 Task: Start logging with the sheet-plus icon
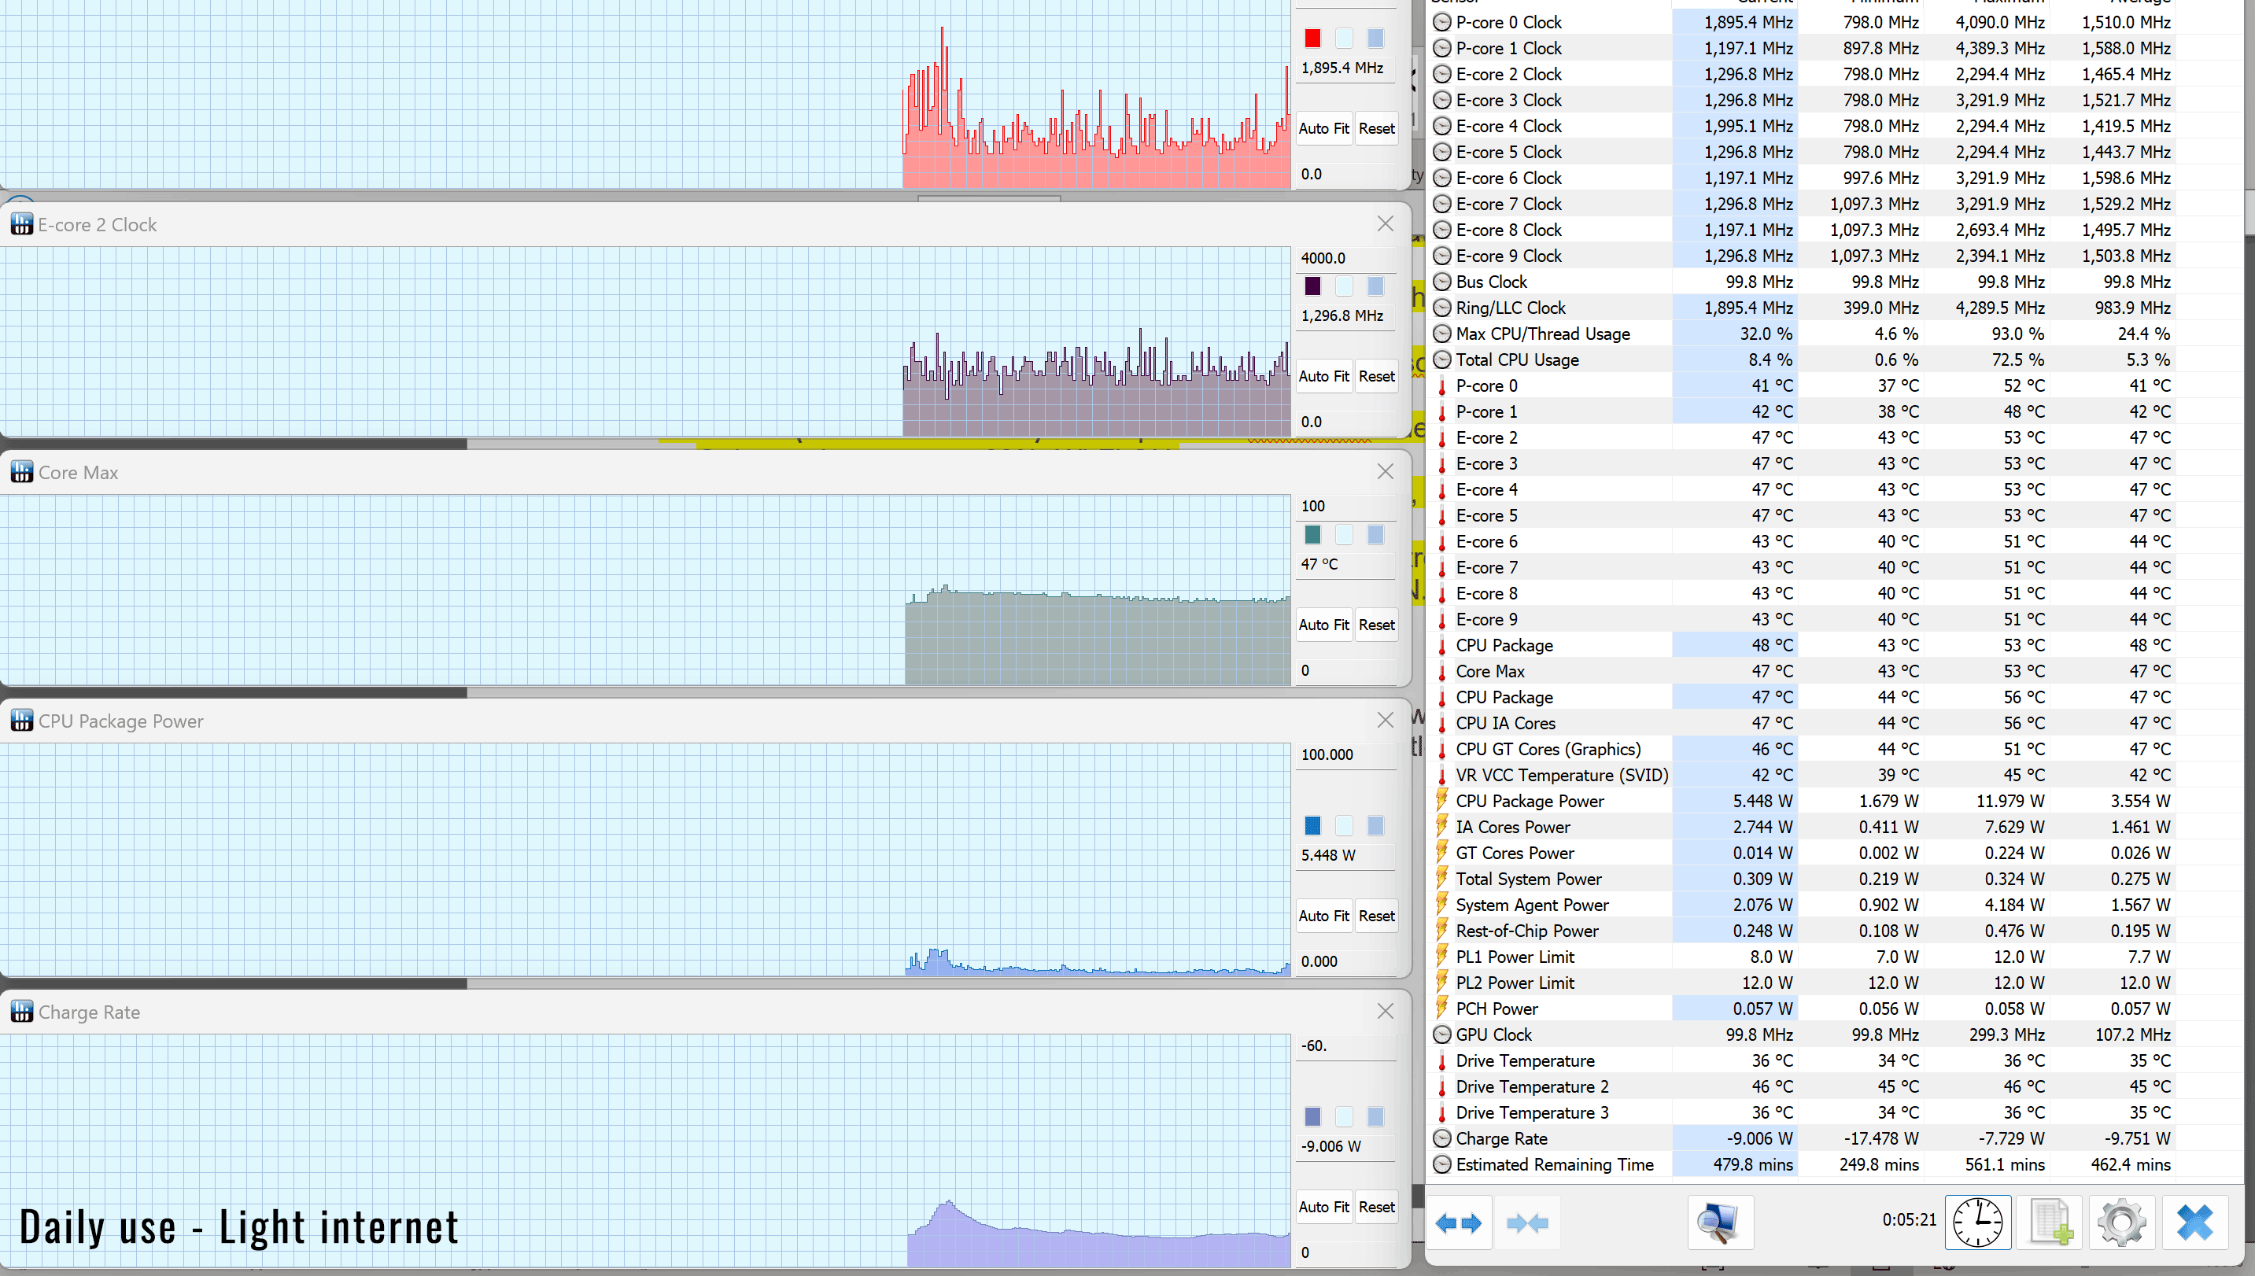(x=2050, y=1223)
